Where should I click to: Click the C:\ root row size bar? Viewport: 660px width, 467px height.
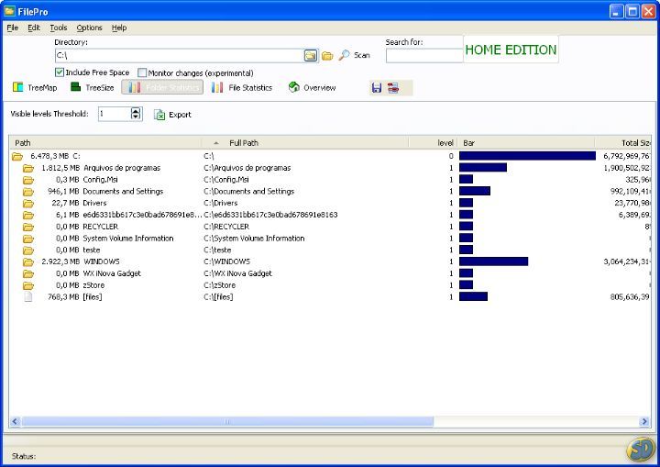527,156
